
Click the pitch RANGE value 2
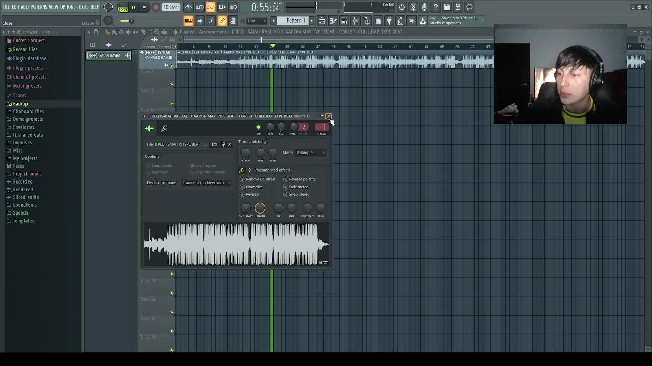(x=304, y=127)
